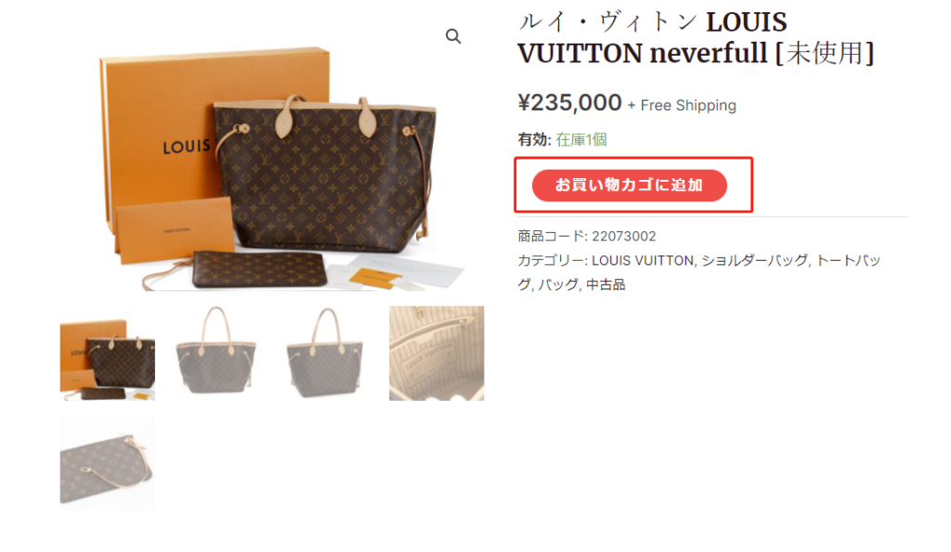
Task: Open the 中古品 category link
Action: point(605,285)
